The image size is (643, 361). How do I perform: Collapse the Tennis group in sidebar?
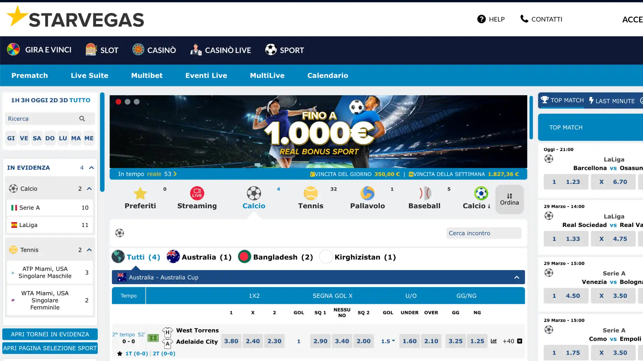(x=89, y=250)
